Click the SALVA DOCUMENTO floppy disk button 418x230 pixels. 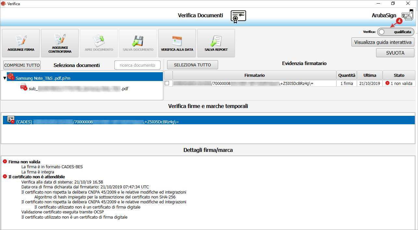point(138,43)
